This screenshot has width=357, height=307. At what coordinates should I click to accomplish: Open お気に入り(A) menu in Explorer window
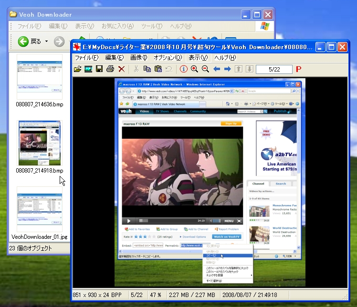[118, 26]
